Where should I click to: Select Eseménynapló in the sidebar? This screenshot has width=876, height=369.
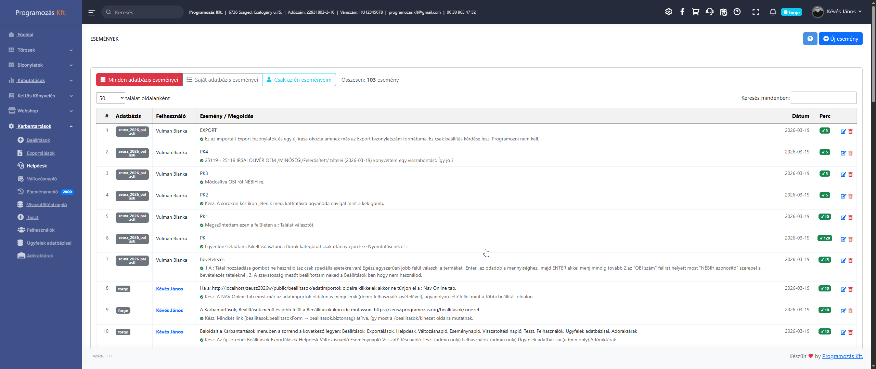(42, 192)
